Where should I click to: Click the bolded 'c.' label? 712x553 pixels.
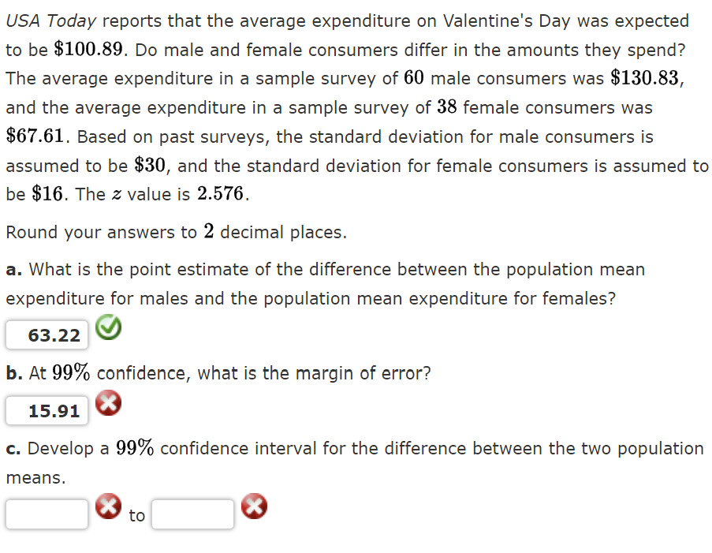tap(12, 448)
